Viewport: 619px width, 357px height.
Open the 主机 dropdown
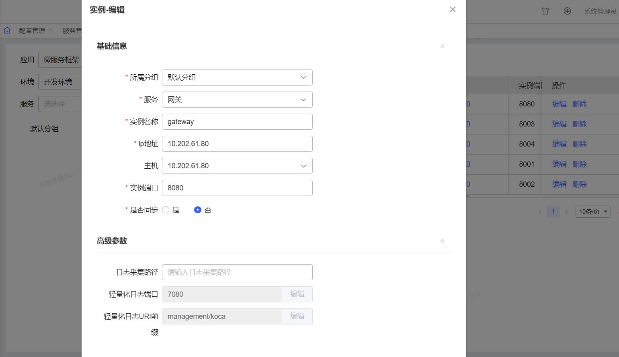point(237,166)
